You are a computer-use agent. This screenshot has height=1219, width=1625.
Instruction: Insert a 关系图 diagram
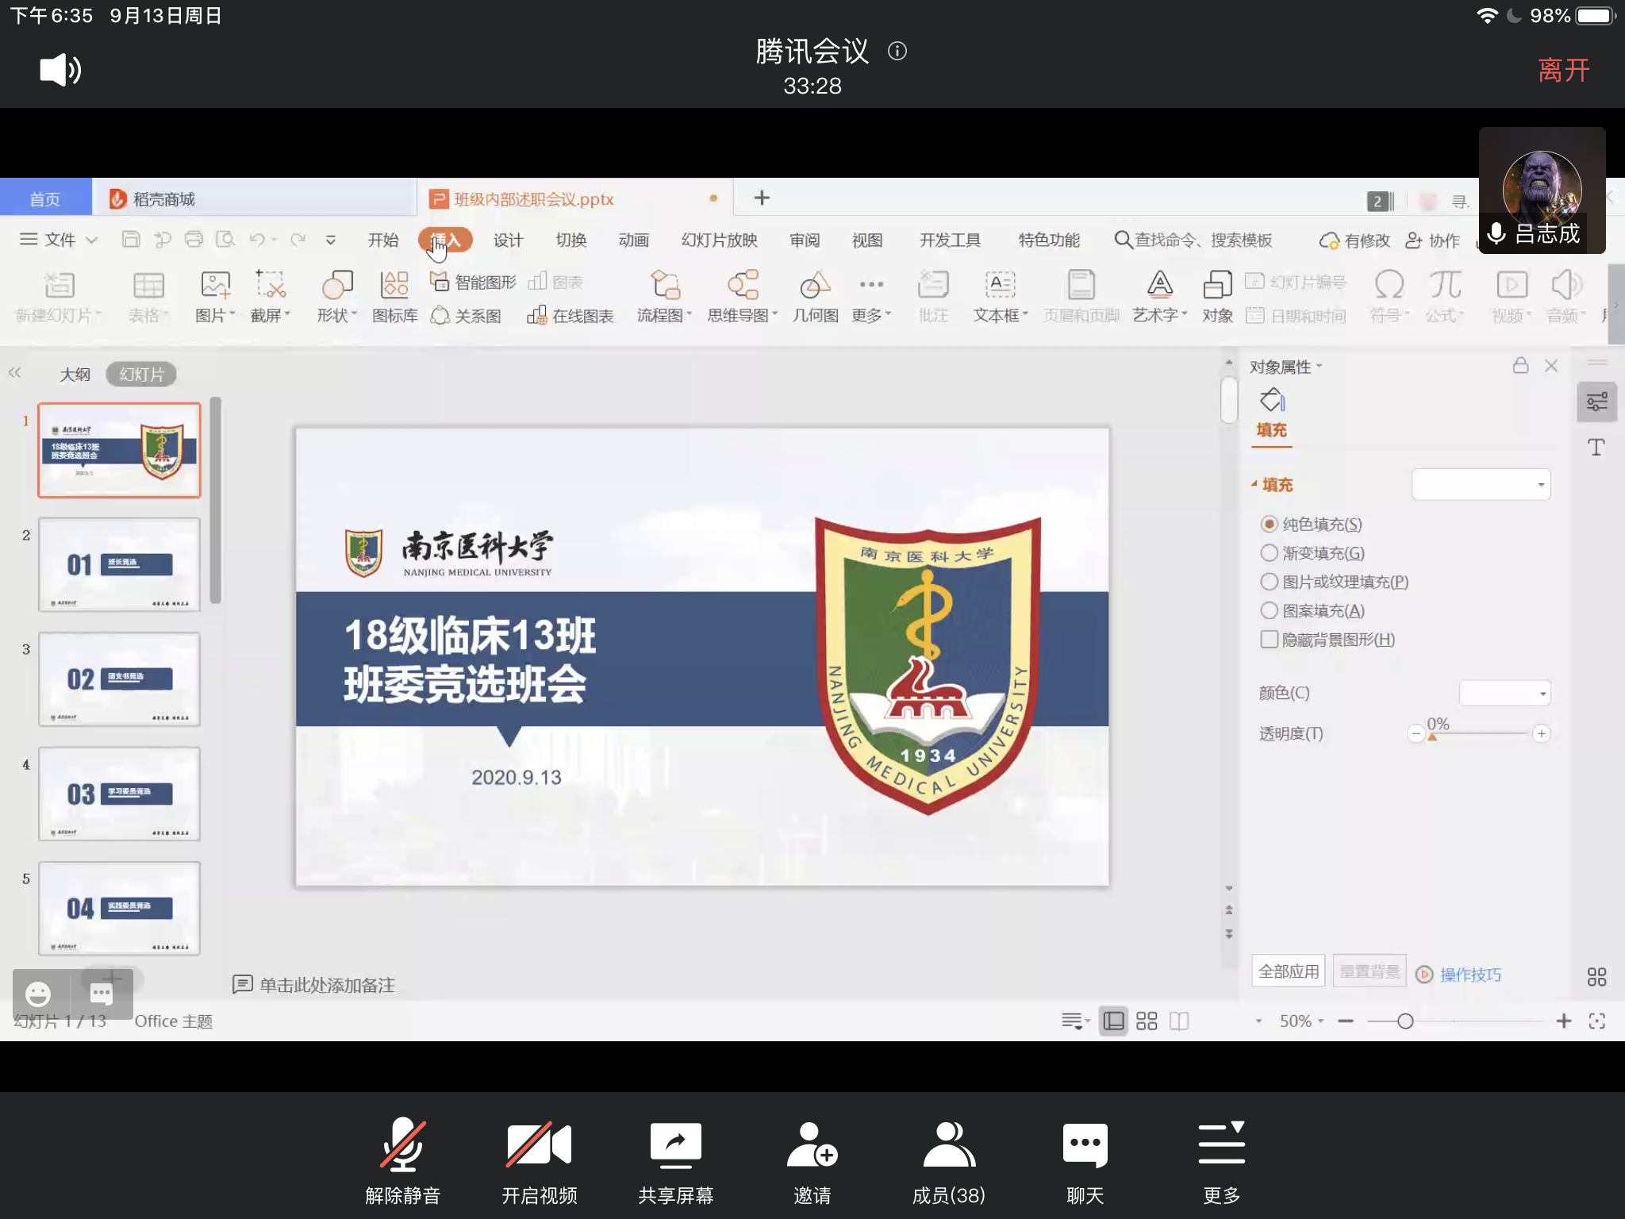tap(466, 316)
